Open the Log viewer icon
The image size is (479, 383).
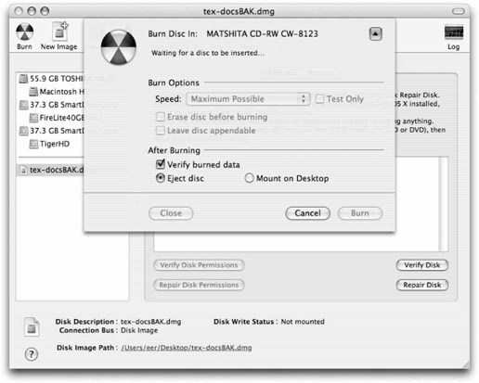(454, 32)
